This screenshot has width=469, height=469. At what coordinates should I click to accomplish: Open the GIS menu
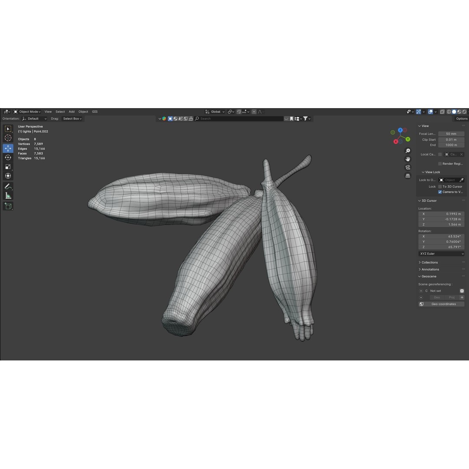95,112
